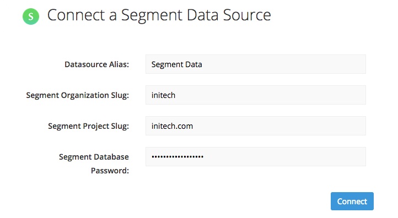This screenshot has height=218, width=398.
Task: Click the word 'Connect' in the heading
Action: (x=76, y=15)
